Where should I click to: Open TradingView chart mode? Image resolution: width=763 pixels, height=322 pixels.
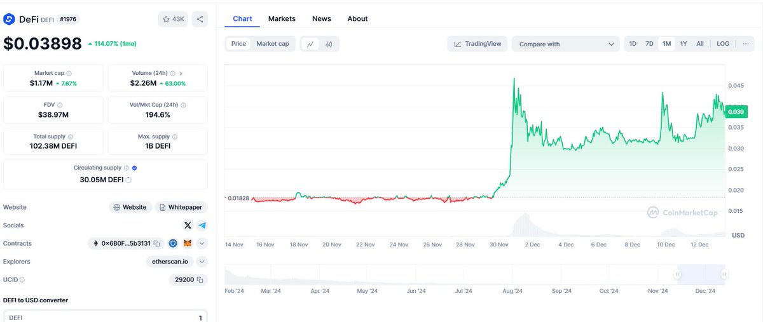478,44
